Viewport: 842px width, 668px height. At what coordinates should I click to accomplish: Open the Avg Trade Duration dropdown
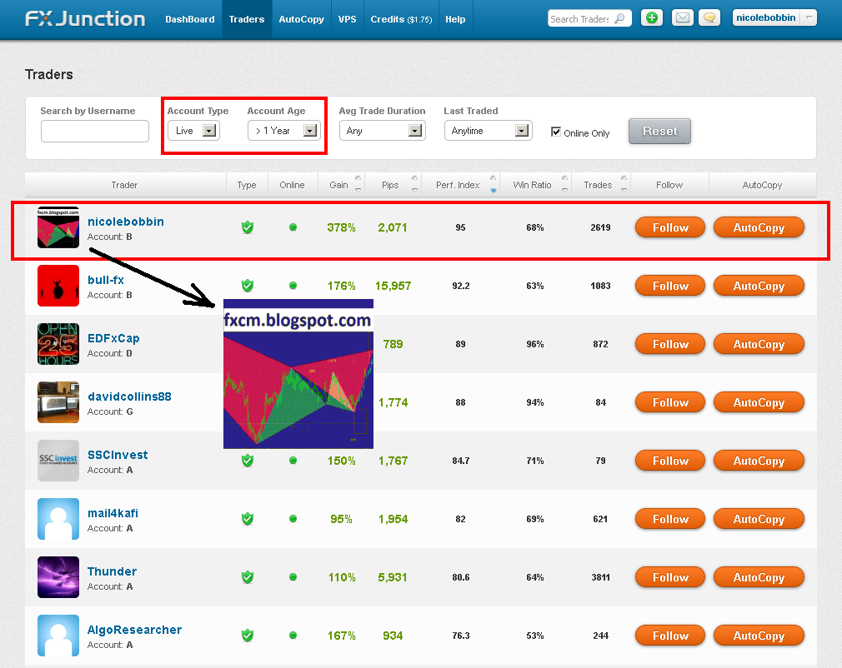(x=383, y=131)
